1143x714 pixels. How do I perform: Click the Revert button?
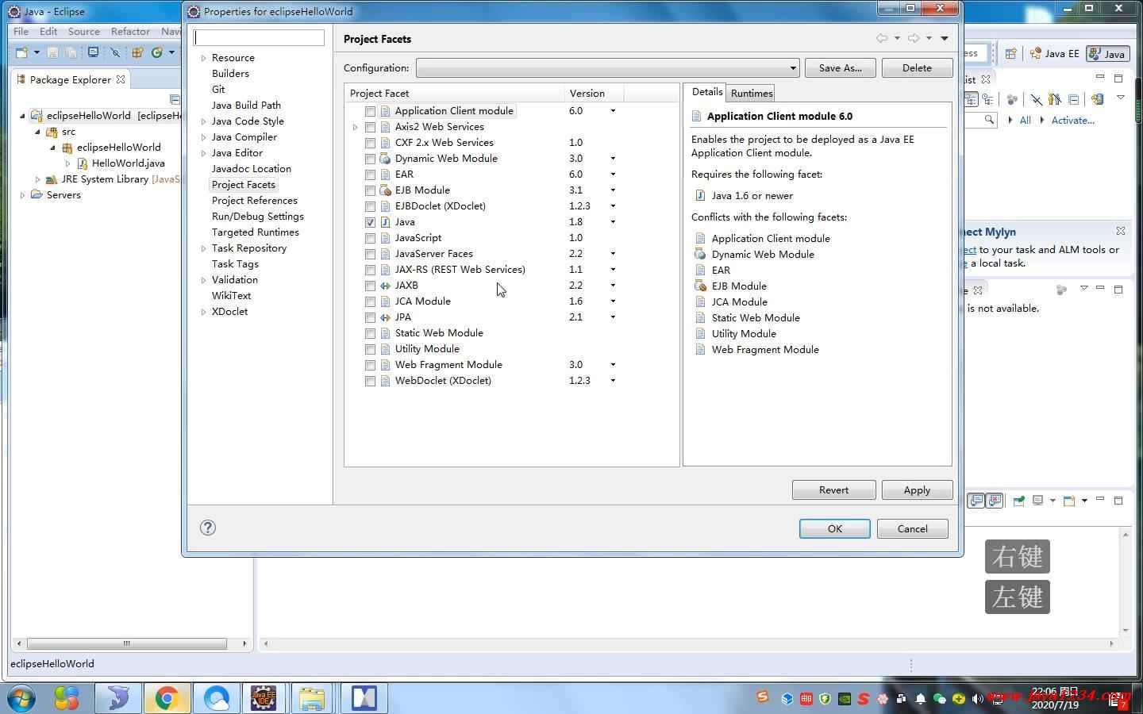tap(833, 489)
